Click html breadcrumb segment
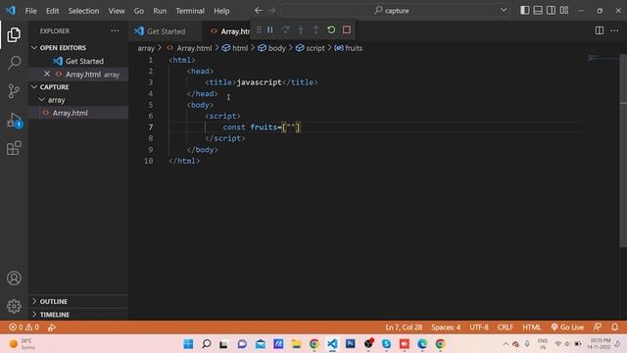627x353 pixels. (x=235, y=48)
